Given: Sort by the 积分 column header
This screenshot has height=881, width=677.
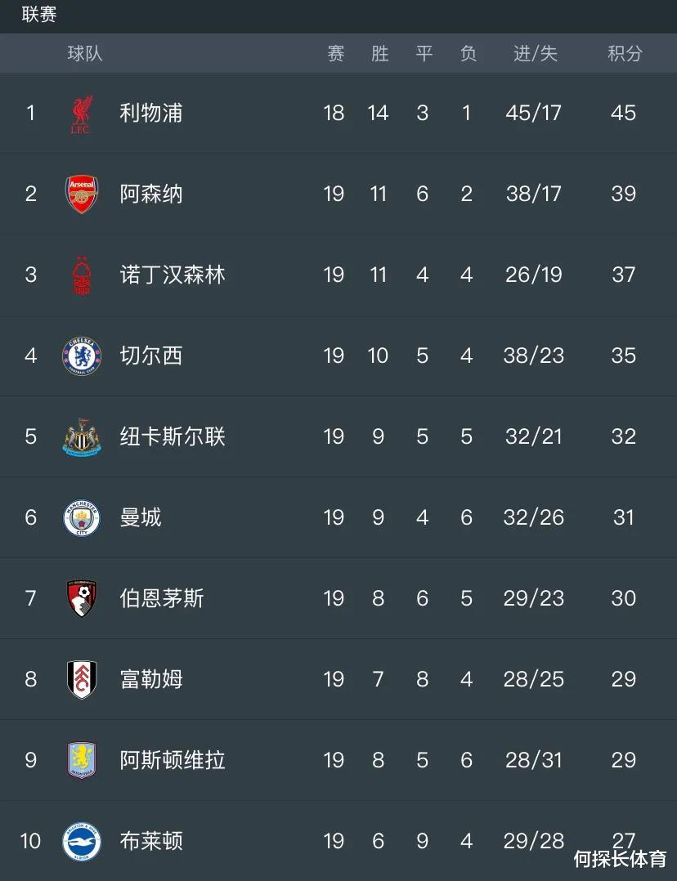Looking at the screenshot, I should pos(625,53).
